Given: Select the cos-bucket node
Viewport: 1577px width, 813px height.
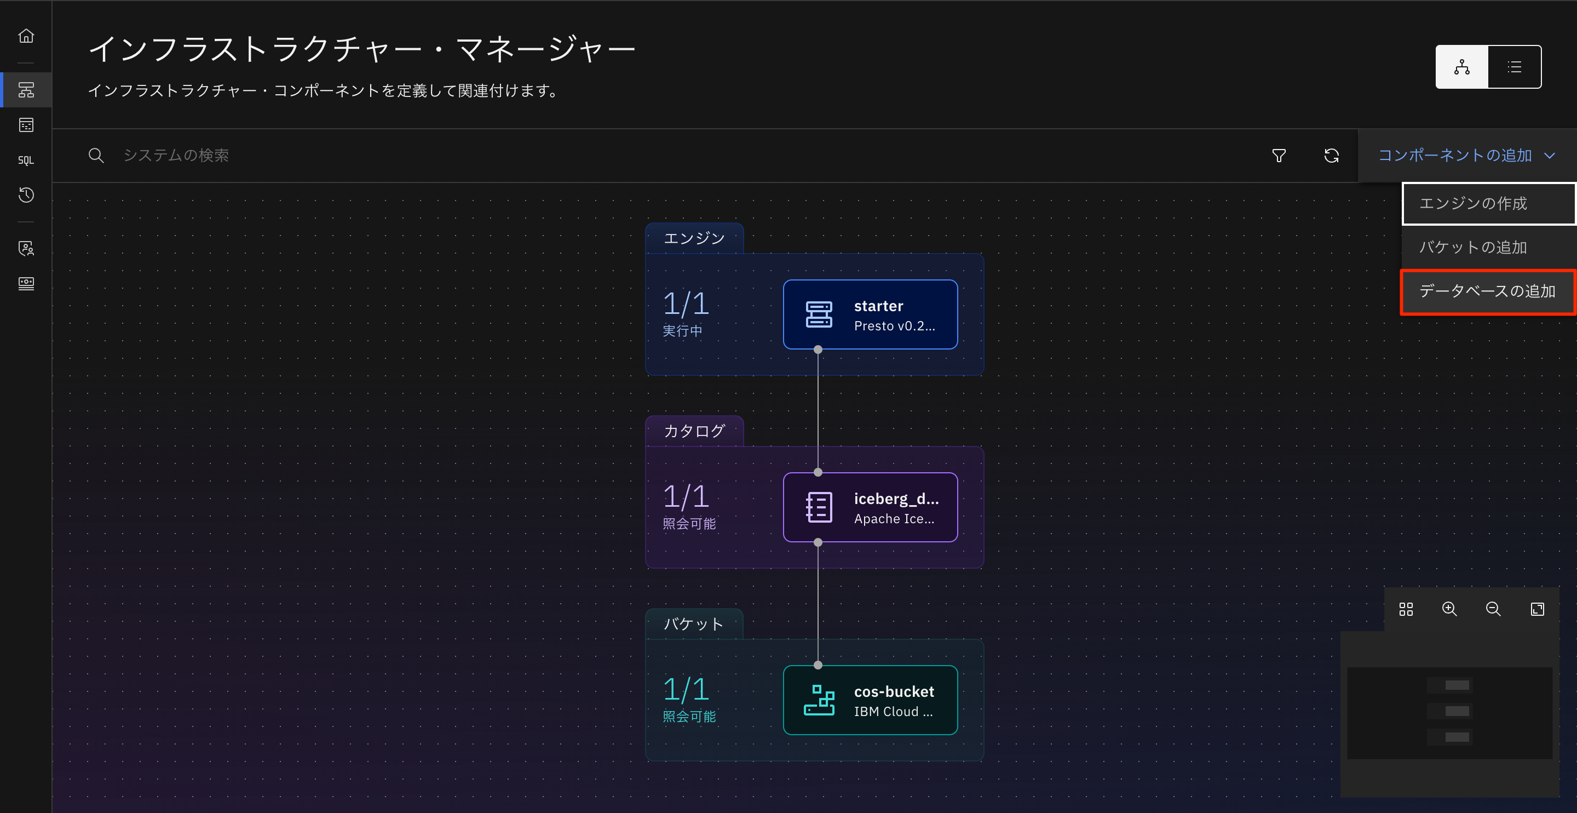Looking at the screenshot, I should click(870, 700).
